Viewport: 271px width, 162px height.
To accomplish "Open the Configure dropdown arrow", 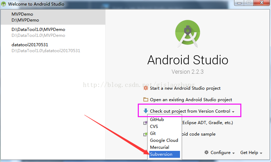I will pyautogui.click(x=233, y=153).
